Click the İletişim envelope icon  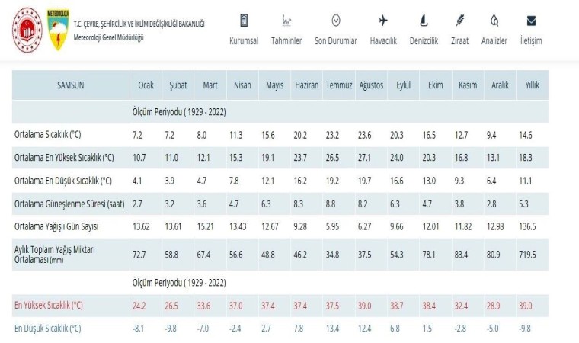(531, 21)
